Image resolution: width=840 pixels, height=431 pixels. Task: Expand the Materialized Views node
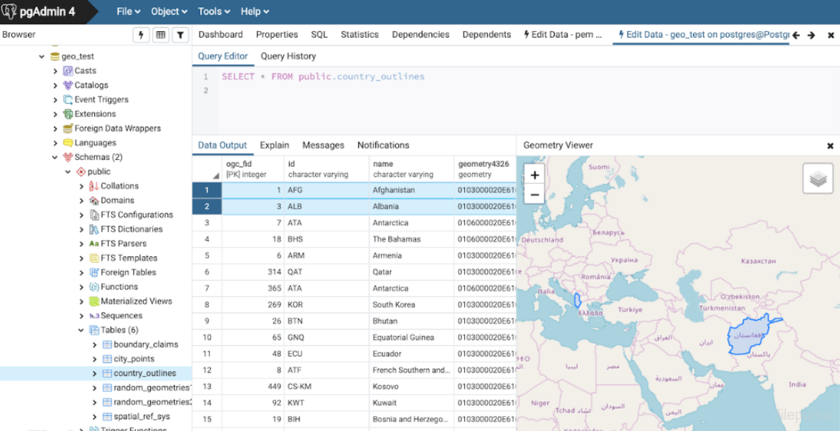[x=82, y=301]
